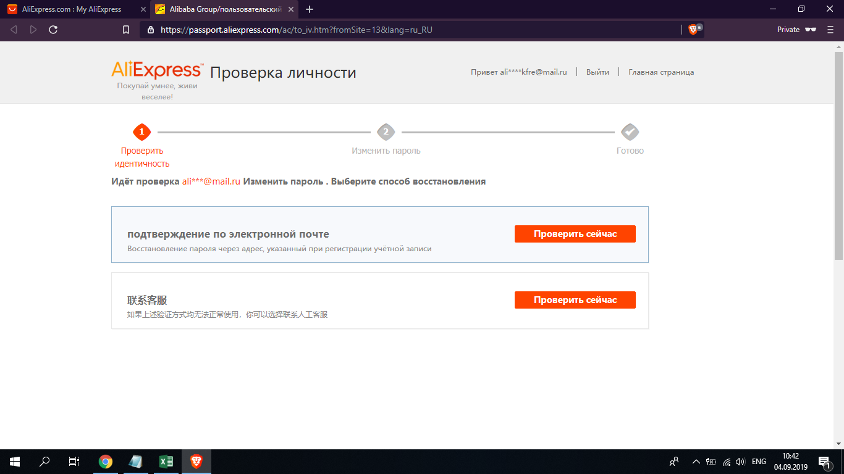The image size is (844, 474).
Task: Show hidden system tray icons
Action: [696, 462]
